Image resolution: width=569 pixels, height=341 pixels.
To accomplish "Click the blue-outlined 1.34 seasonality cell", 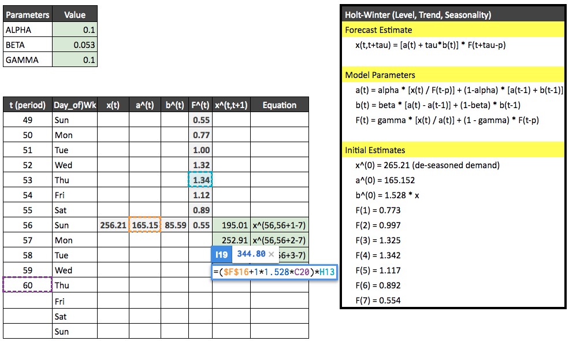I will coord(200,180).
